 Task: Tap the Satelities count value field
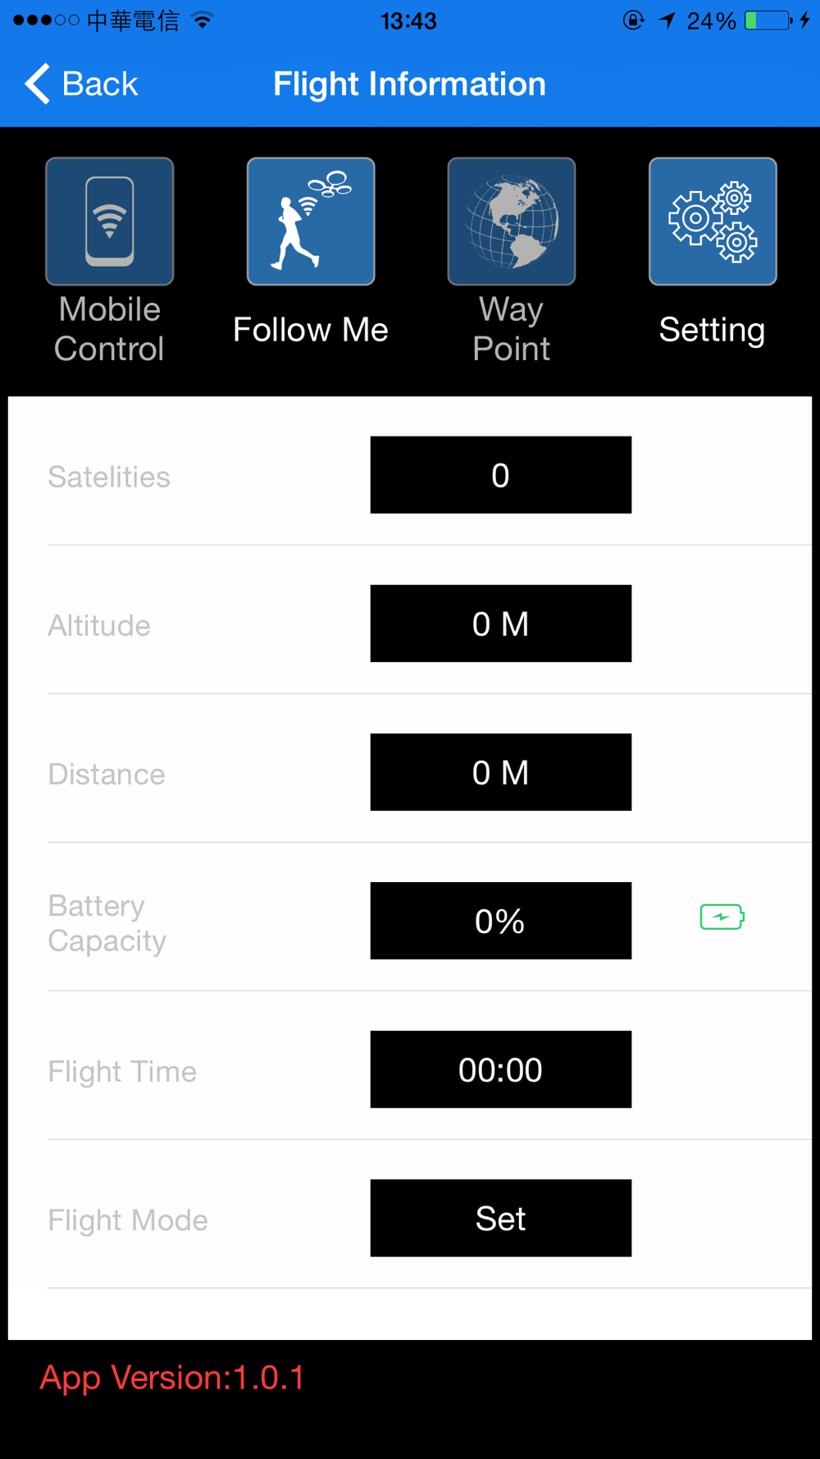click(500, 475)
